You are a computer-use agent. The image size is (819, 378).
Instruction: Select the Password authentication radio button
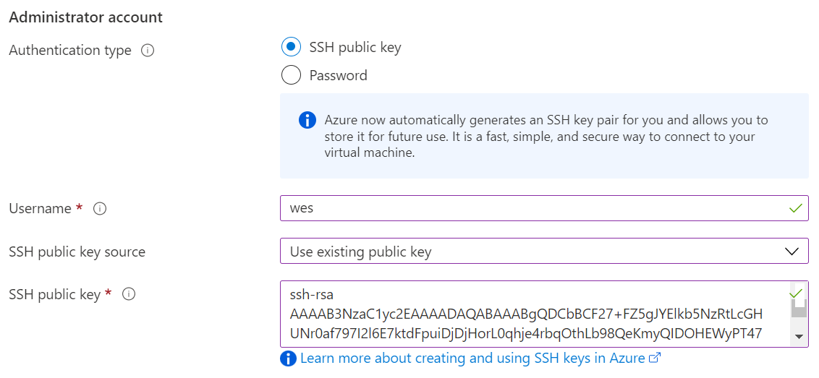pos(291,75)
